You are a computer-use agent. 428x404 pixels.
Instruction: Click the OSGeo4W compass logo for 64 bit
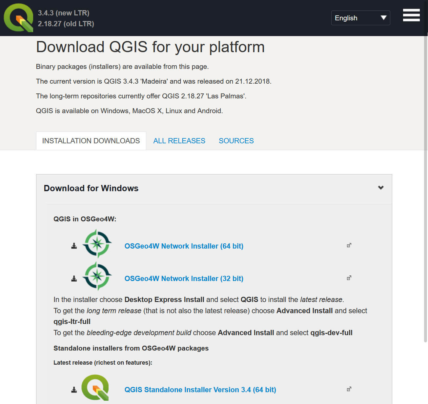click(97, 244)
